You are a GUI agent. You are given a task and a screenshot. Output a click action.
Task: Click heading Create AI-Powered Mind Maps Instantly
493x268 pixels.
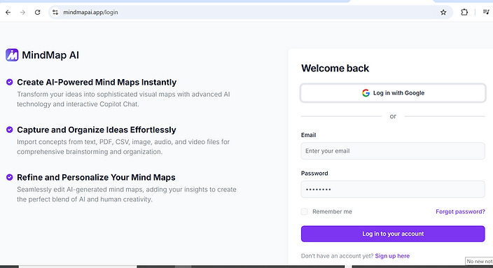(x=97, y=82)
